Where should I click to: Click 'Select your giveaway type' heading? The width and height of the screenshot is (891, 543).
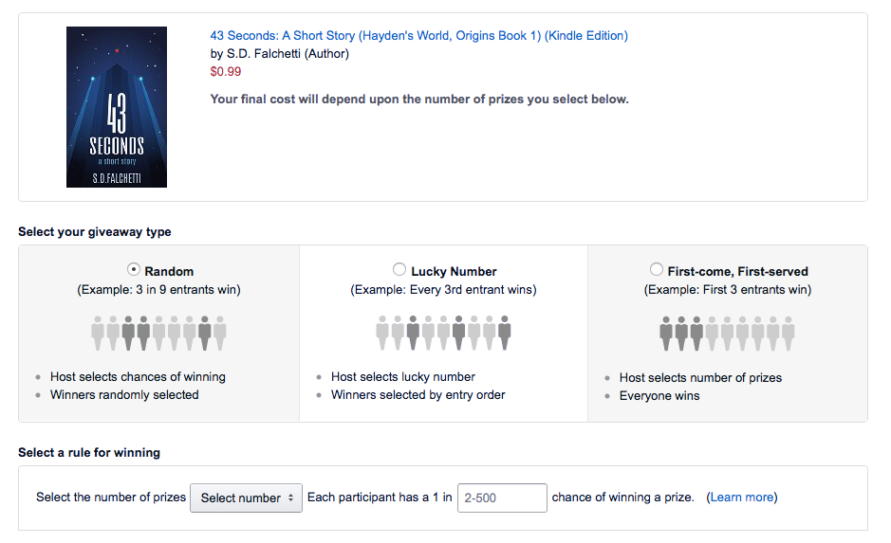(94, 231)
